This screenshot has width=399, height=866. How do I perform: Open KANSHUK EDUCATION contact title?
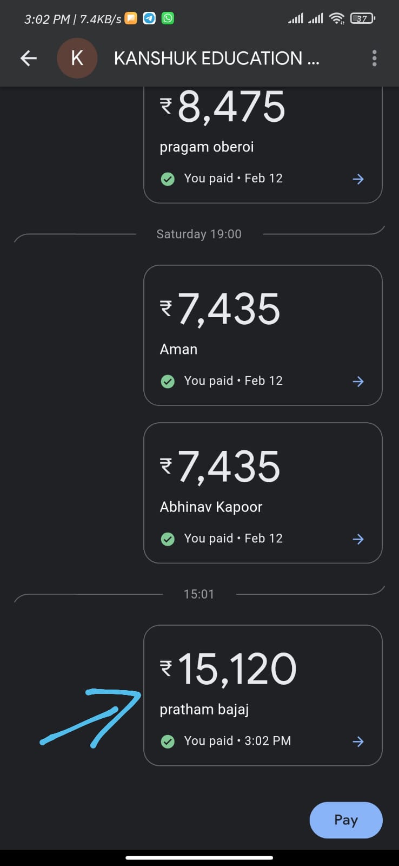coord(216,58)
